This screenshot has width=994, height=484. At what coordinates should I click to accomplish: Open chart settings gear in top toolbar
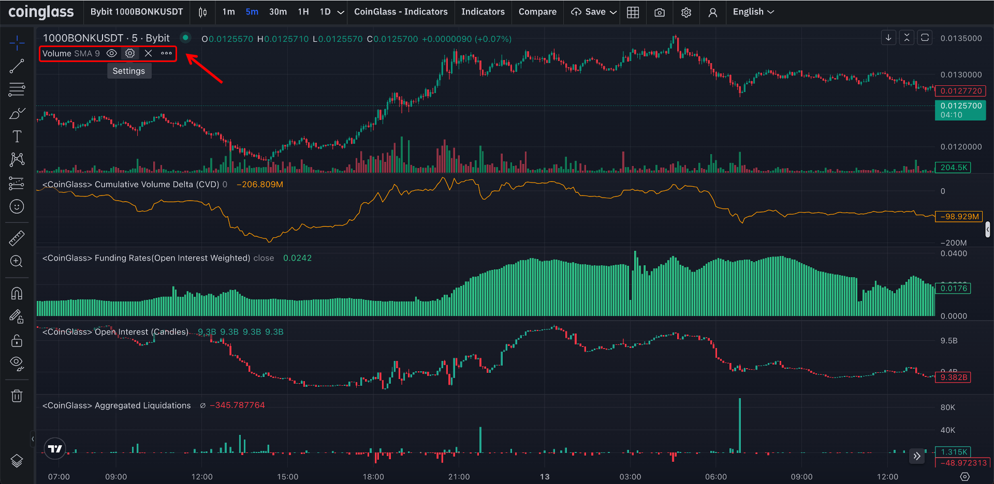[686, 12]
